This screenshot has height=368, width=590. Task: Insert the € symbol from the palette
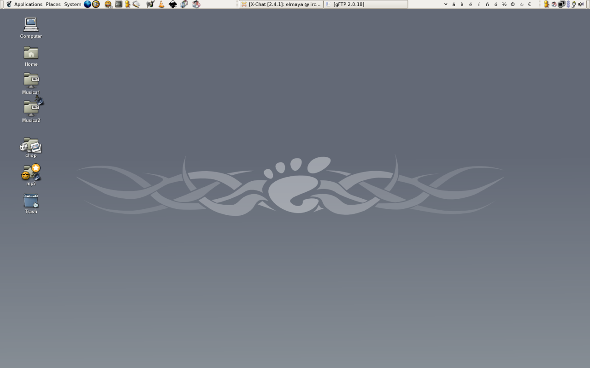[x=529, y=4]
